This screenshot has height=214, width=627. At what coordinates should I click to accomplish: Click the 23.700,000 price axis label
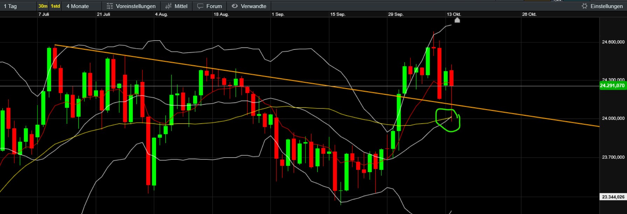pyautogui.click(x=613, y=157)
